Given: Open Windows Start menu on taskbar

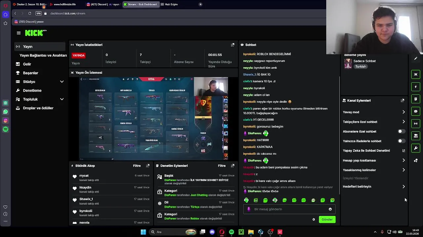Looking at the screenshot, I should [x=143, y=232].
